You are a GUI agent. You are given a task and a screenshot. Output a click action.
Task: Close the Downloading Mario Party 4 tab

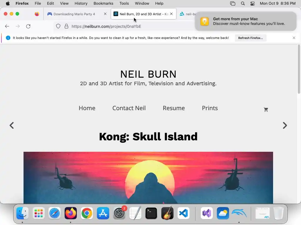[x=105, y=14]
